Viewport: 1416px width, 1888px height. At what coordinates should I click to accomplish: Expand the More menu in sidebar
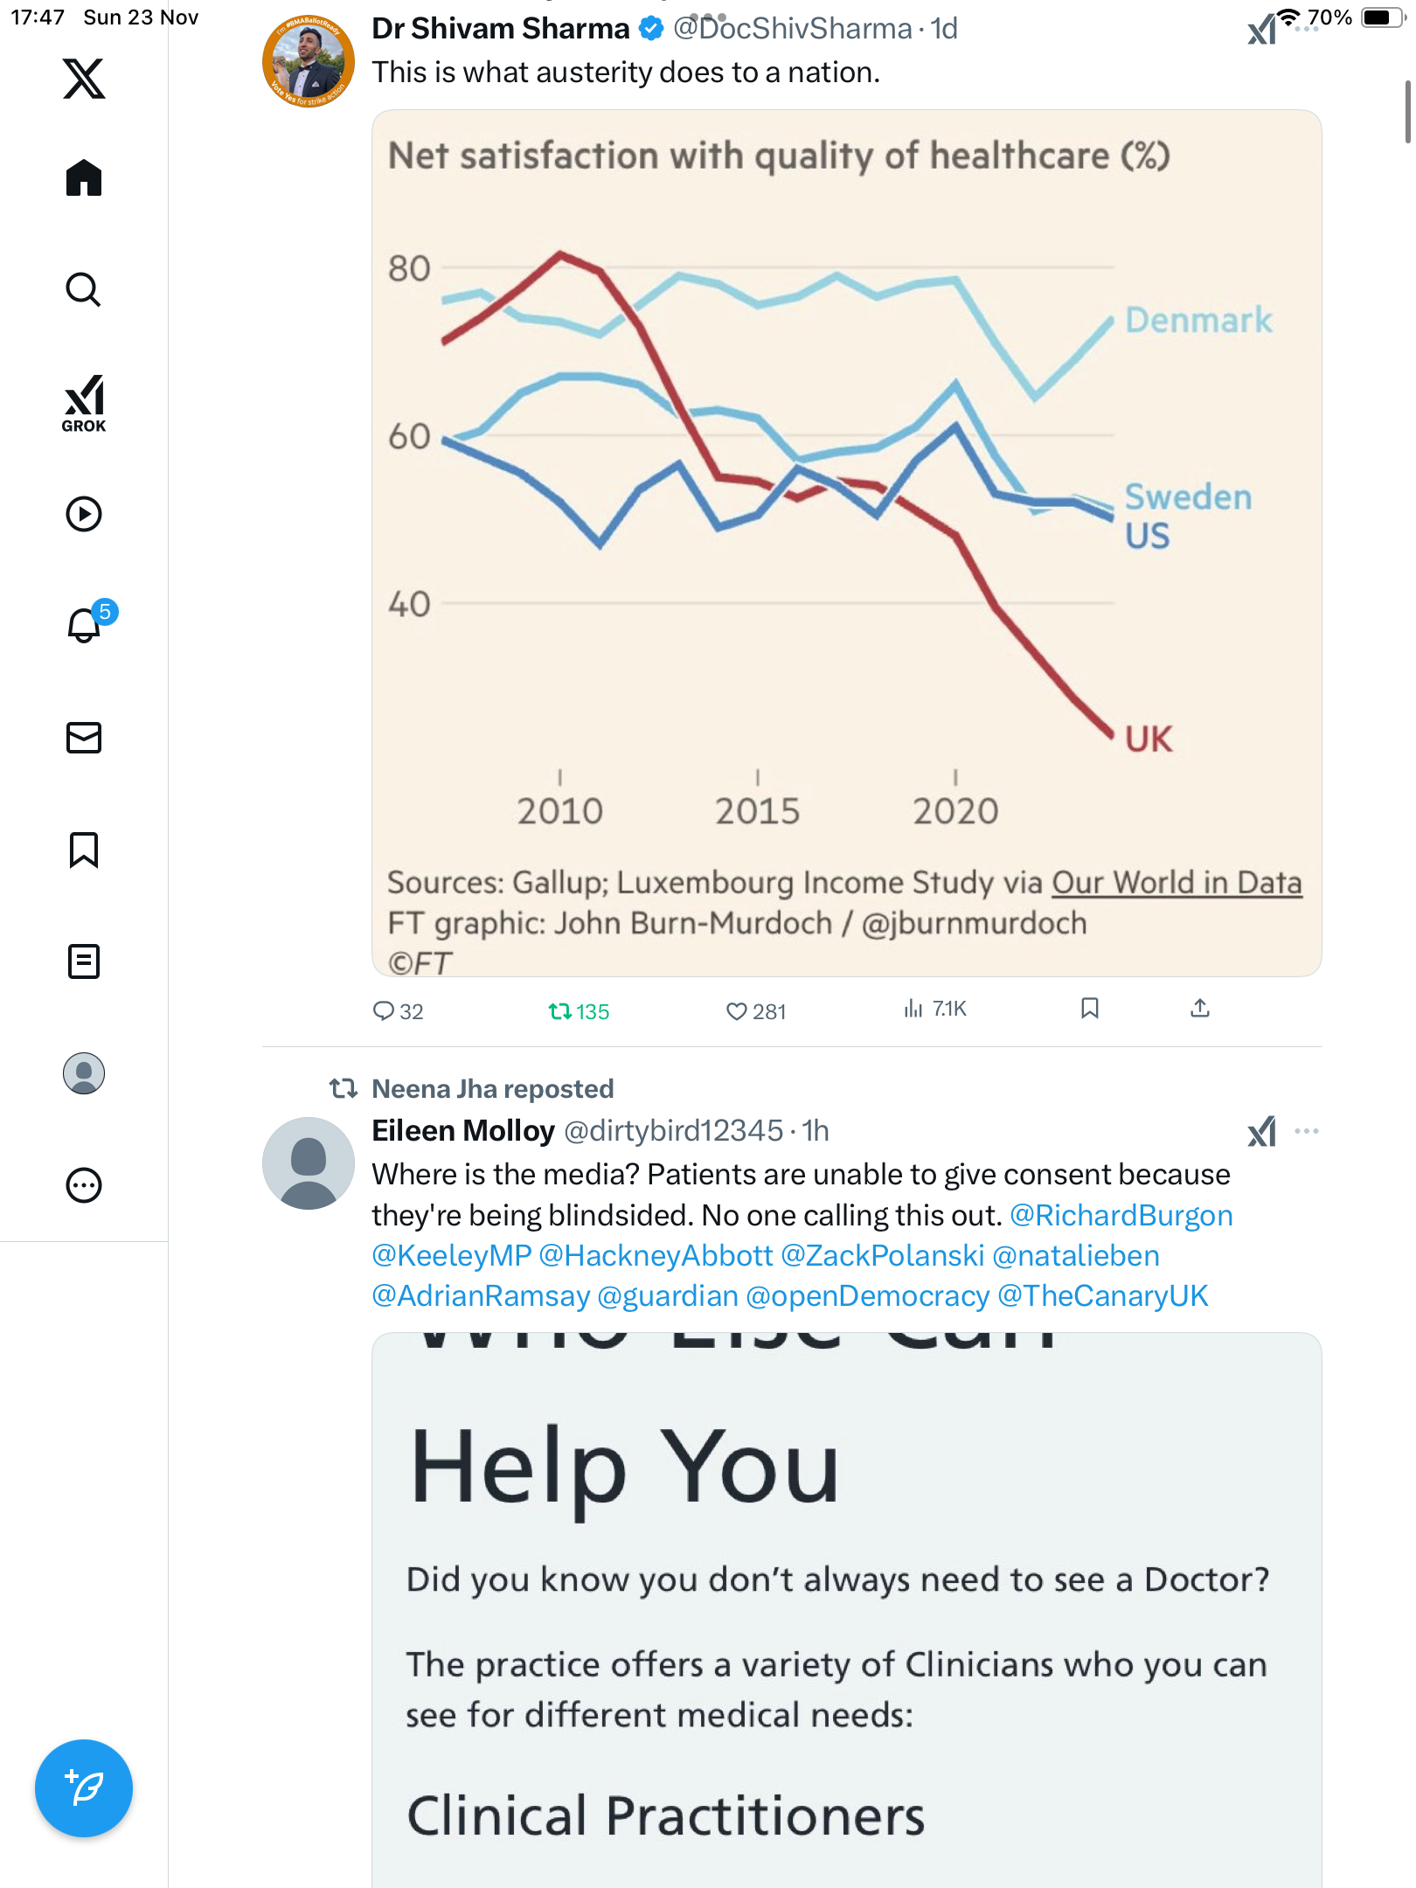(84, 1185)
